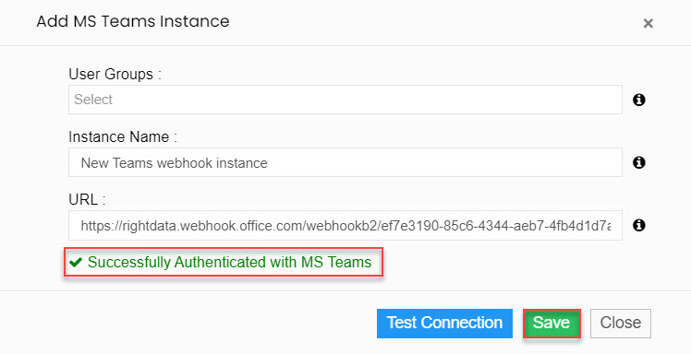This screenshot has width=691, height=354.
Task: Focus the Instance Name text field
Action: (345, 162)
